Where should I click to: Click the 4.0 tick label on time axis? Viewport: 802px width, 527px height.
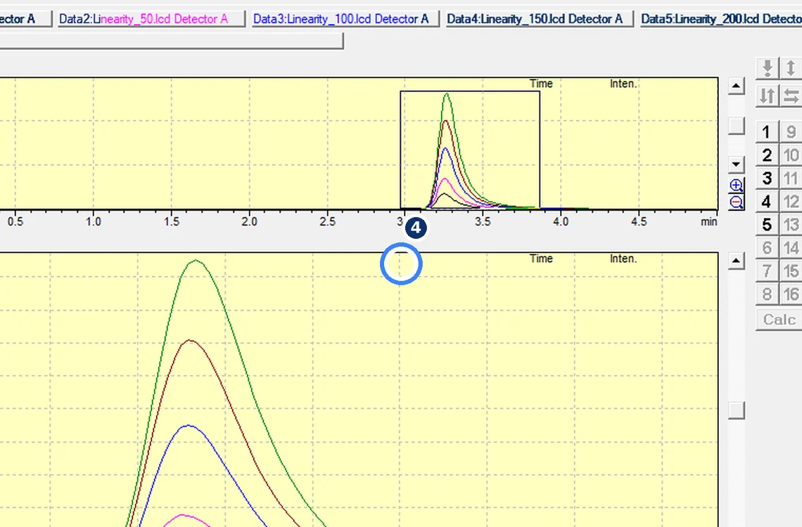[561, 221]
